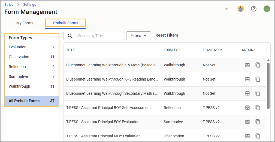This screenshot has width=275, height=142.
Task: Preview the Assistant Principal BOY Self-Assessment form
Action: click(247, 108)
